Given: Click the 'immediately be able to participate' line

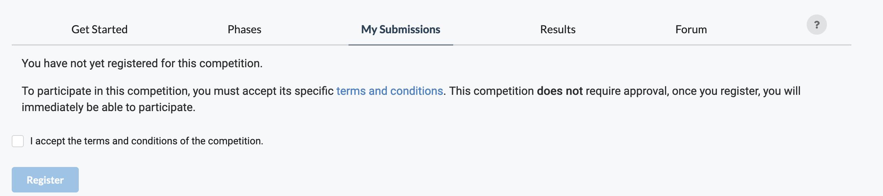Looking at the screenshot, I should point(108,107).
